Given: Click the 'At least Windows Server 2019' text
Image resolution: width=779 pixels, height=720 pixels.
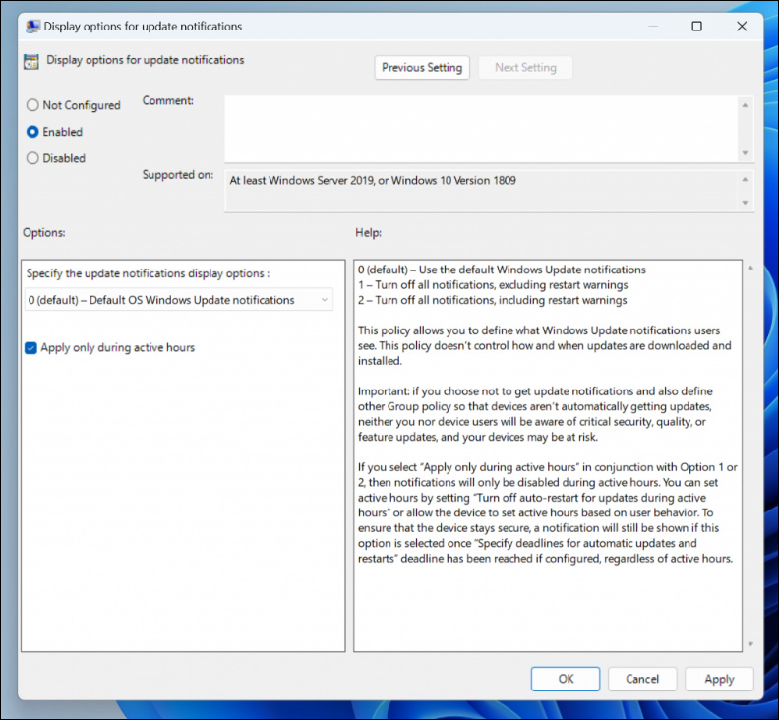Looking at the screenshot, I should click(x=302, y=180).
